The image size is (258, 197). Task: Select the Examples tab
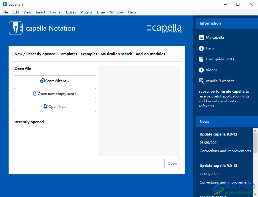(89, 54)
